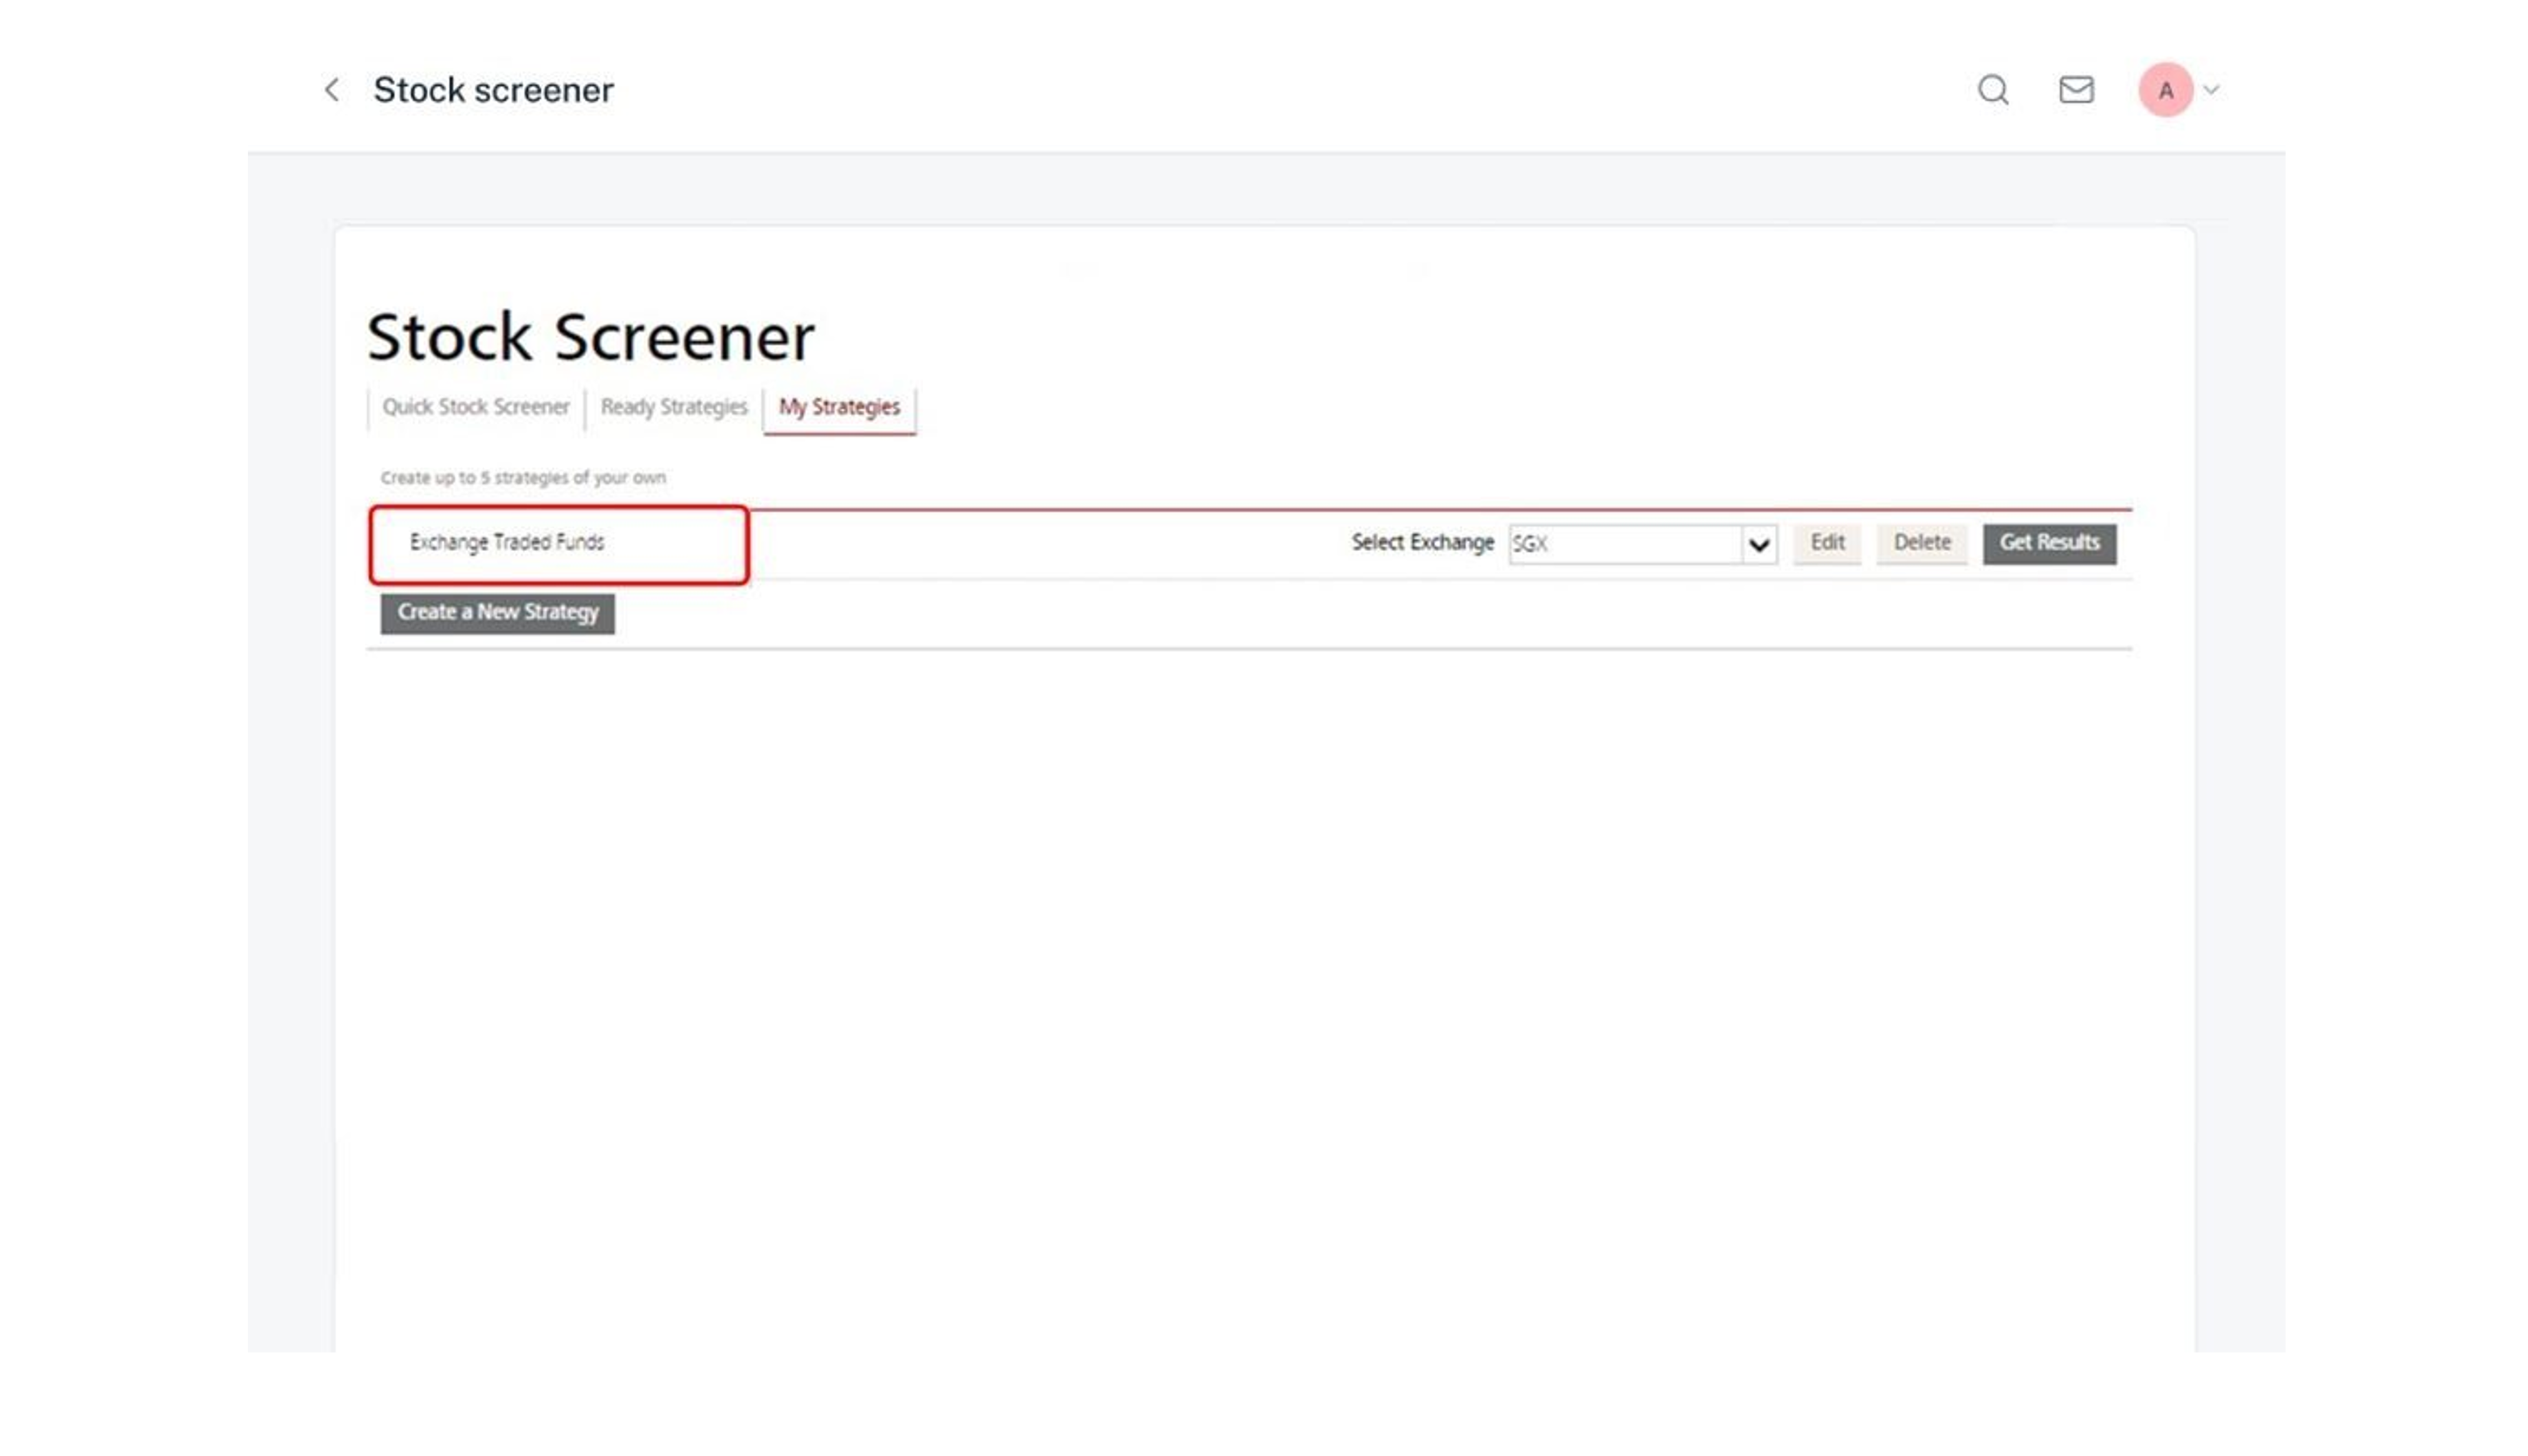Switch to the Ready Strategies tab
This screenshot has height=1456, width=2528.
point(674,406)
